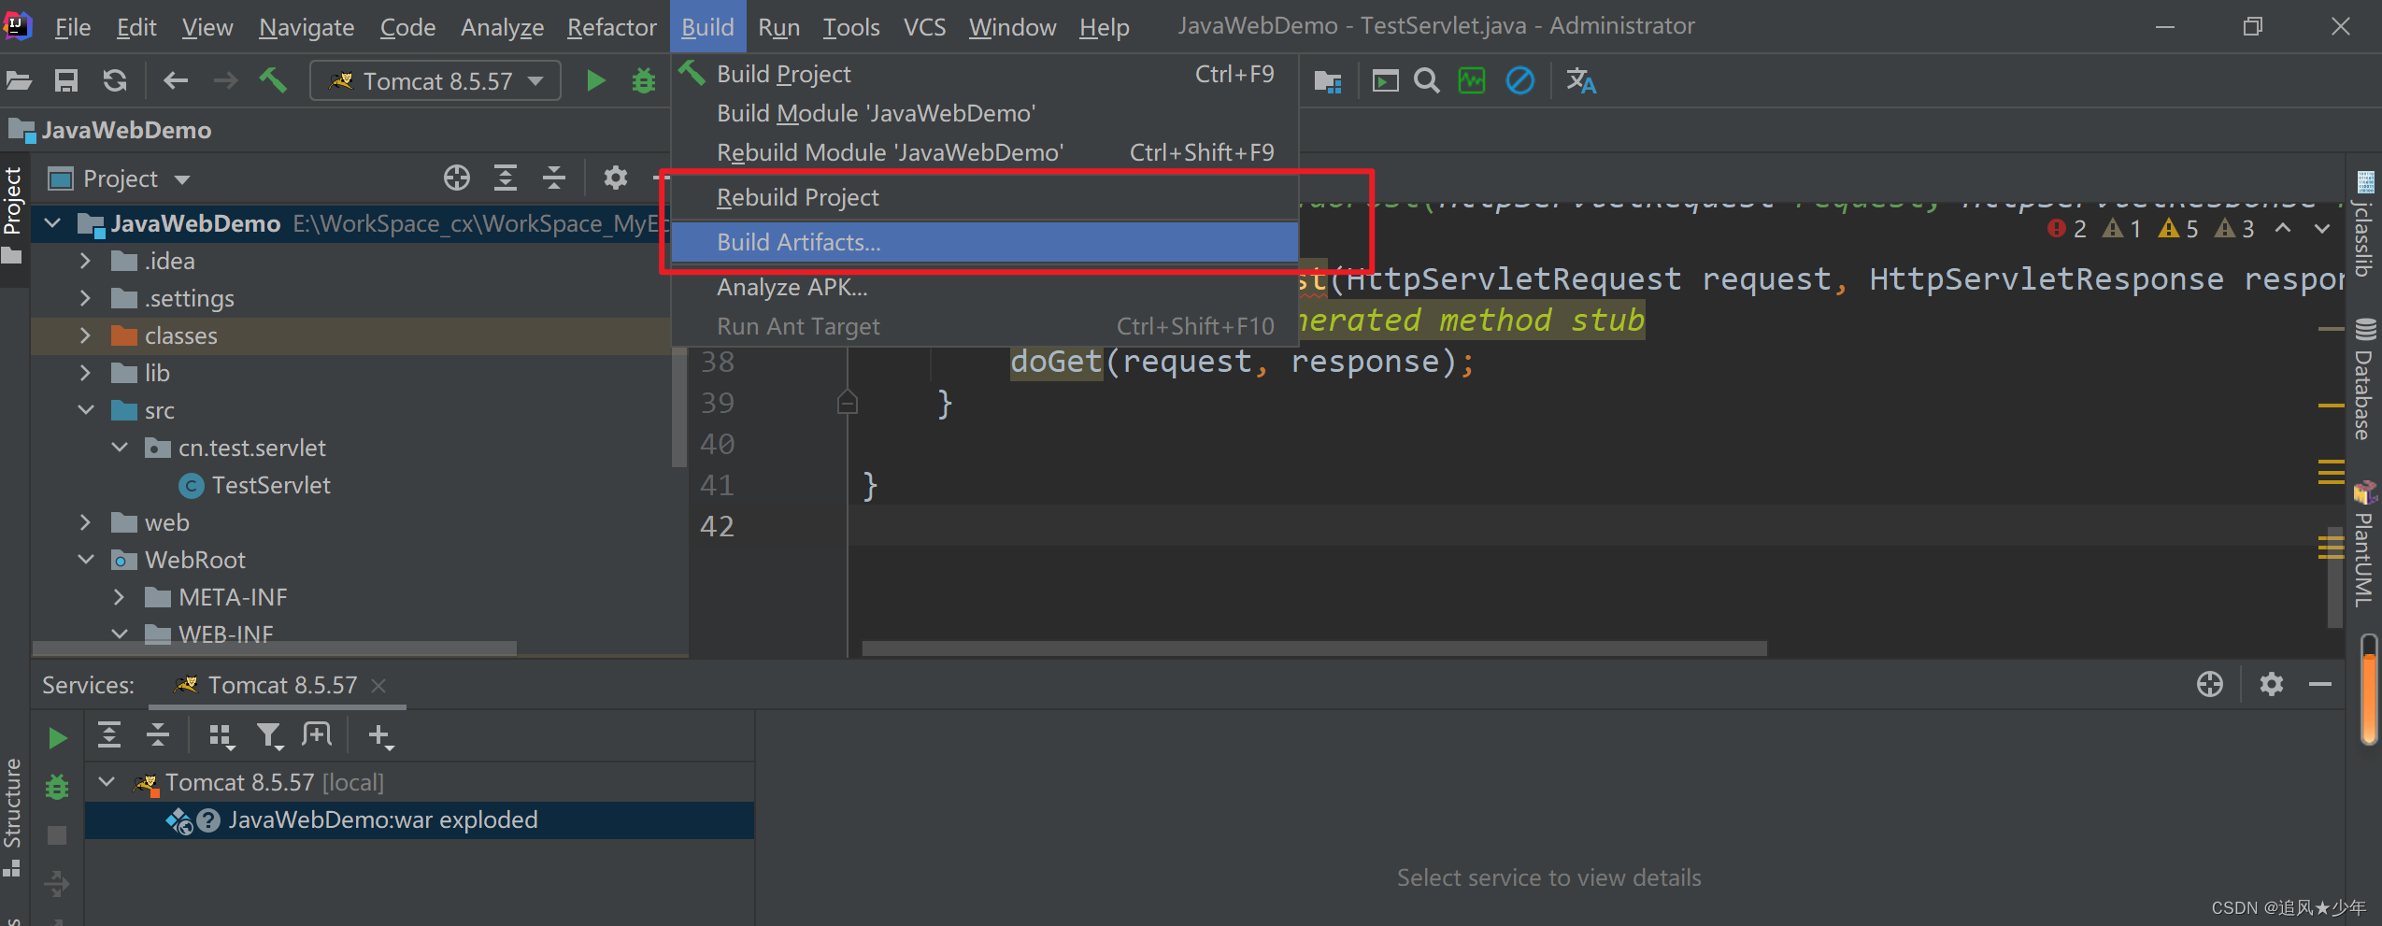Expand the lib folder
Viewport: 2382px width, 926px height.
coord(85,373)
